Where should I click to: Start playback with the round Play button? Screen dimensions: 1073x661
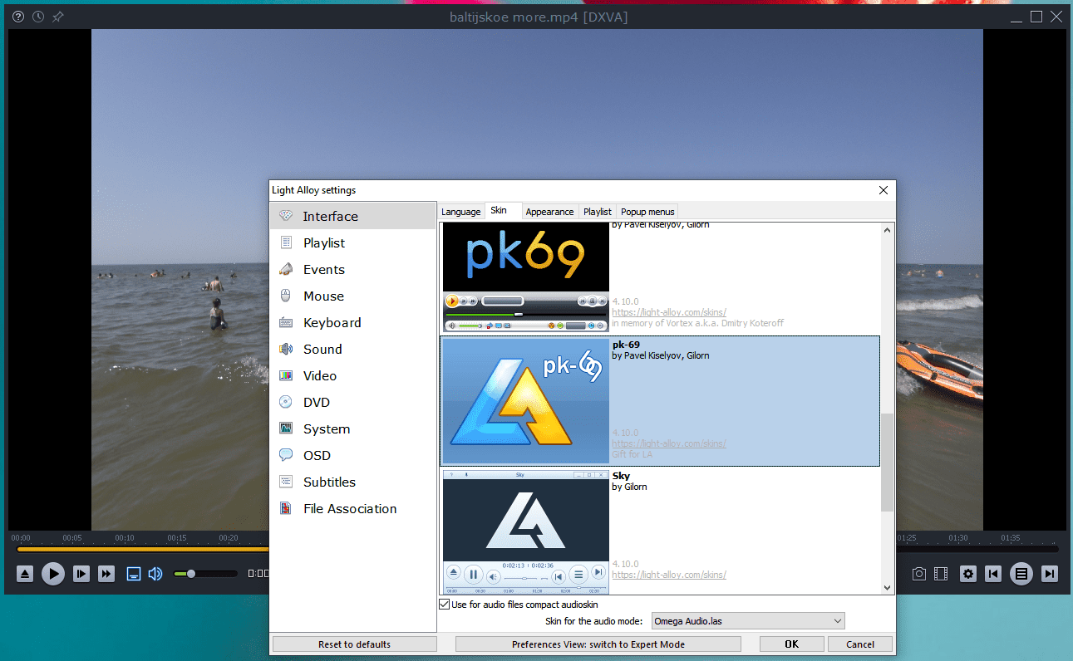(53, 574)
